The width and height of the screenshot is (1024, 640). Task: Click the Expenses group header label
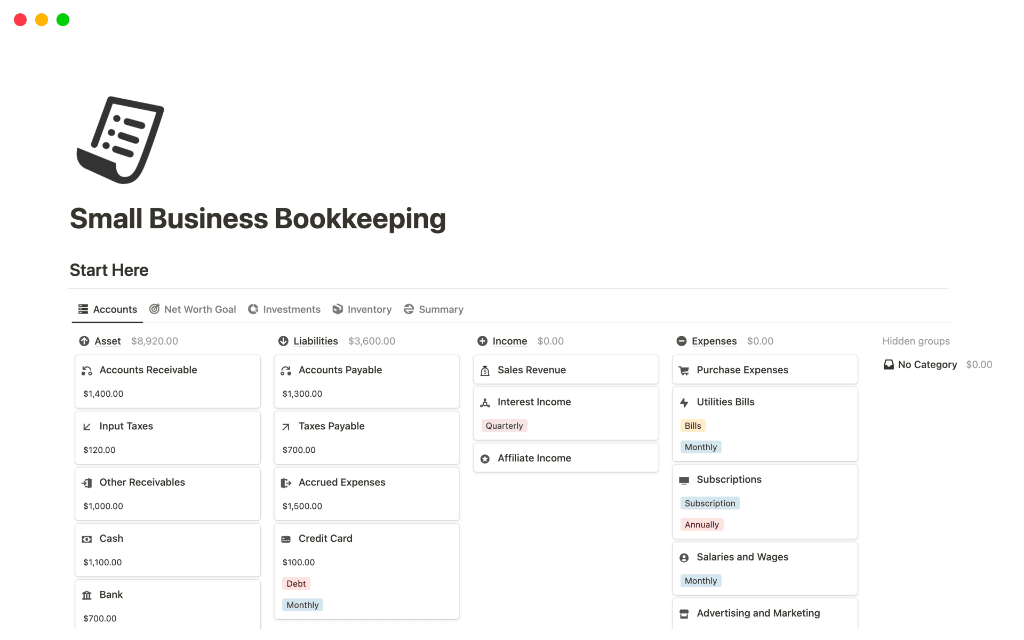pyautogui.click(x=714, y=341)
